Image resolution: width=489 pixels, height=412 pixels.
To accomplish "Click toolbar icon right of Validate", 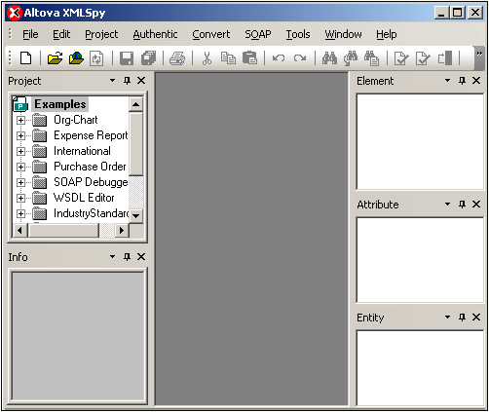I will 445,58.
